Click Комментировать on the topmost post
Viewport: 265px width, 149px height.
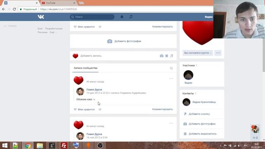(162, 26)
